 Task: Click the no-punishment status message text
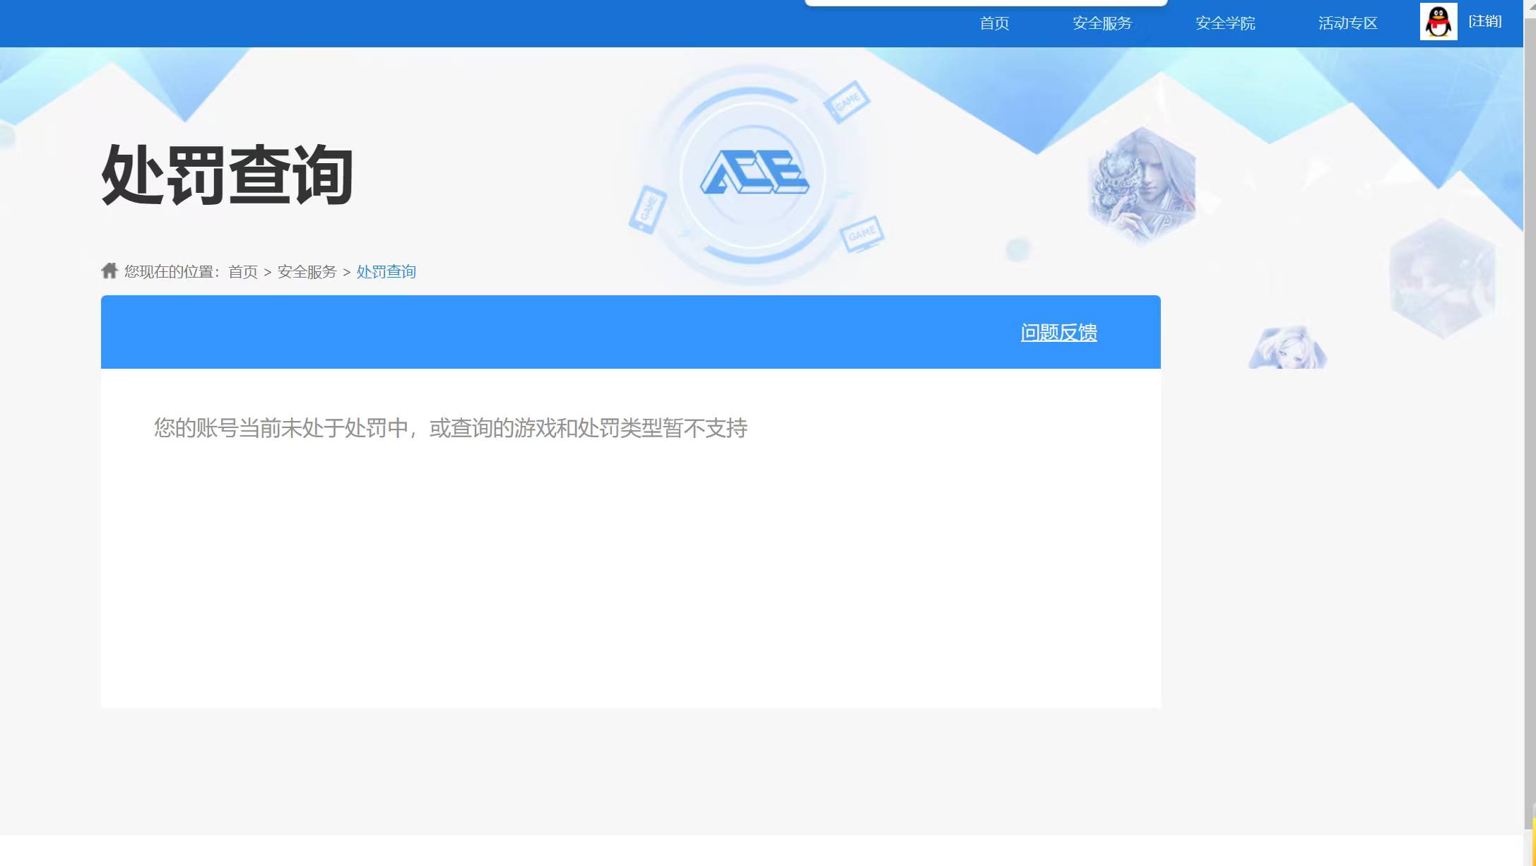pyautogui.click(x=451, y=427)
